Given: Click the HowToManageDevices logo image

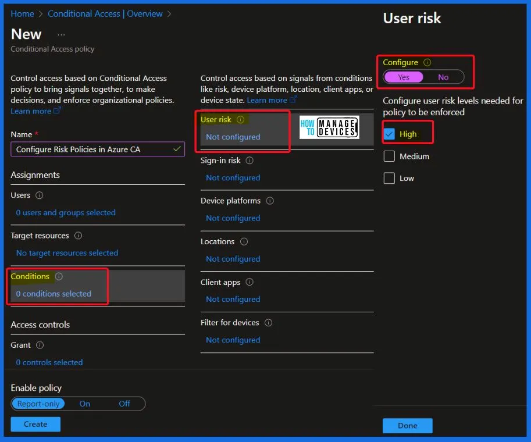Looking at the screenshot, I should click(x=329, y=127).
